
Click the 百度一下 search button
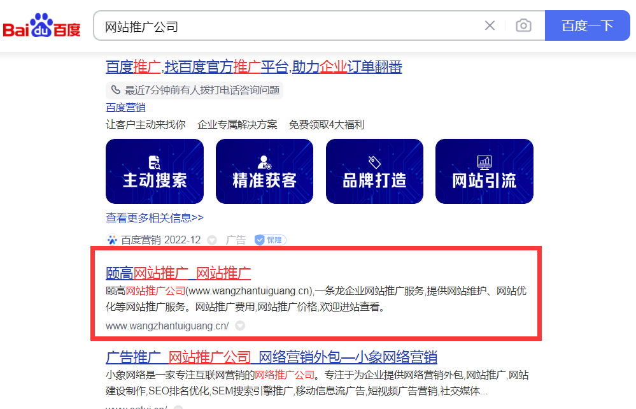(588, 25)
